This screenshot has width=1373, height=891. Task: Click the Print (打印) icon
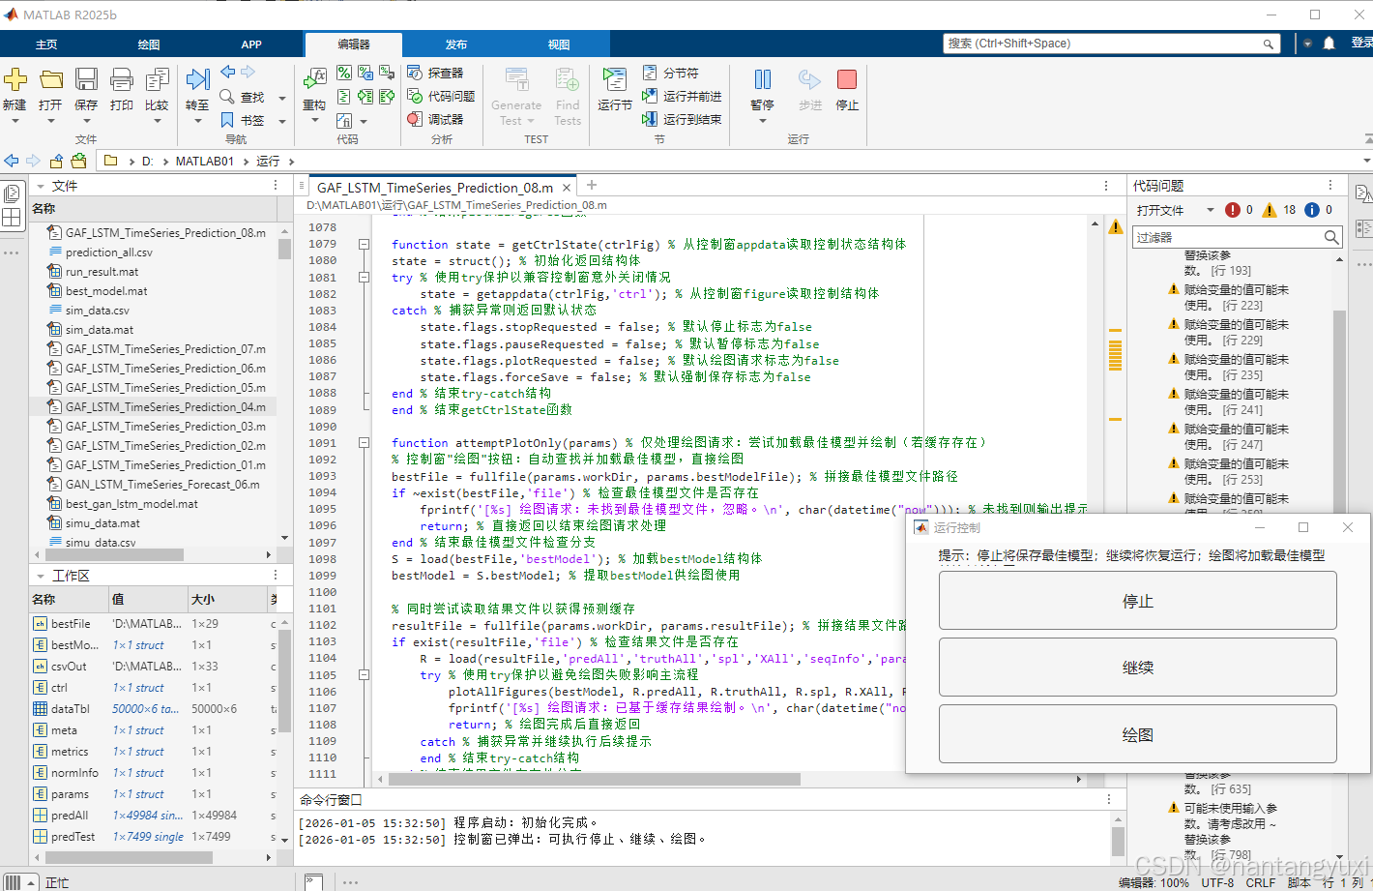(122, 81)
